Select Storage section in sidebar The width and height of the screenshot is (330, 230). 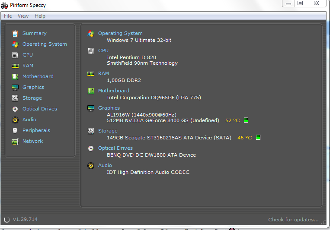pyautogui.click(x=32, y=98)
